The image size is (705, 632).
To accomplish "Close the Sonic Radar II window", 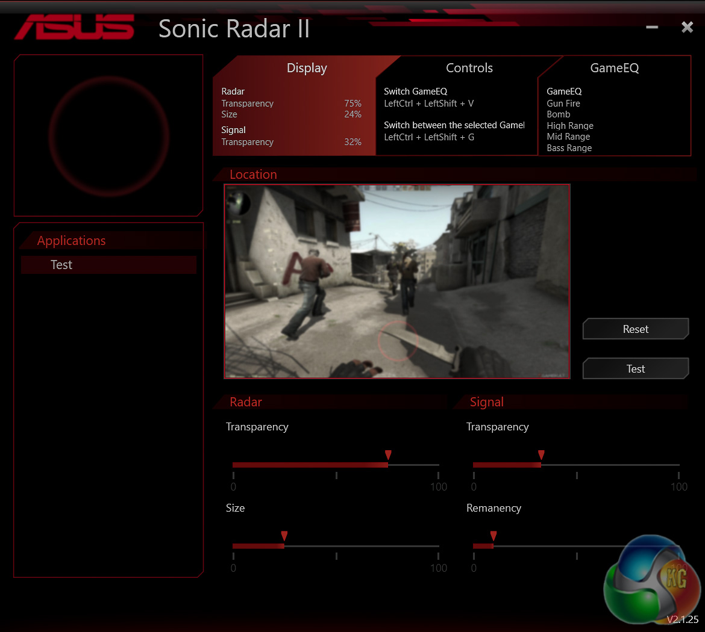I will (687, 28).
